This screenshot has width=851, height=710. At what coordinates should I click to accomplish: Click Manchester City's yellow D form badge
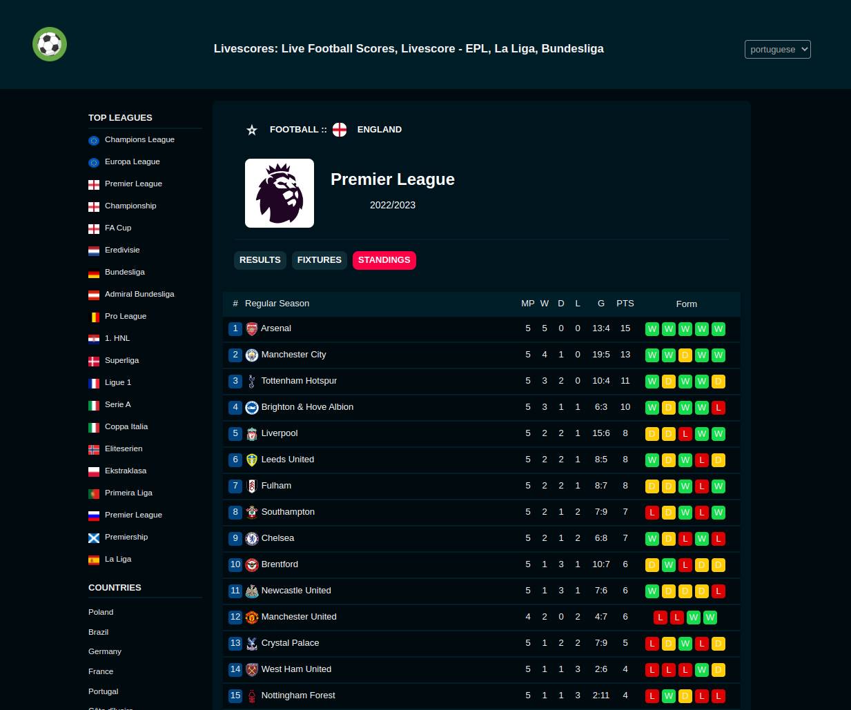tap(685, 355)
